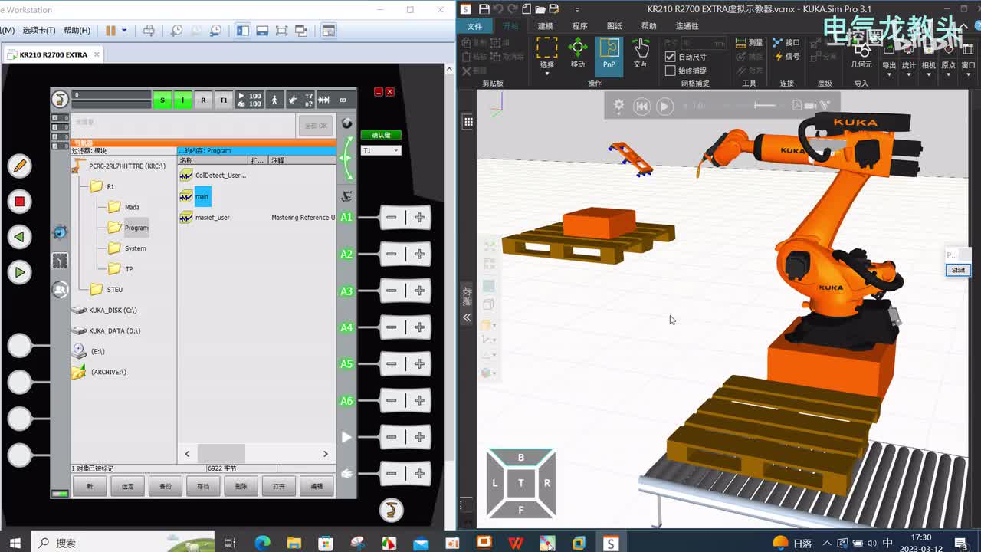This screenshot has height=552, width=981.
Task: Toggle the green S submit interpreter status
Action: (162, 100)
